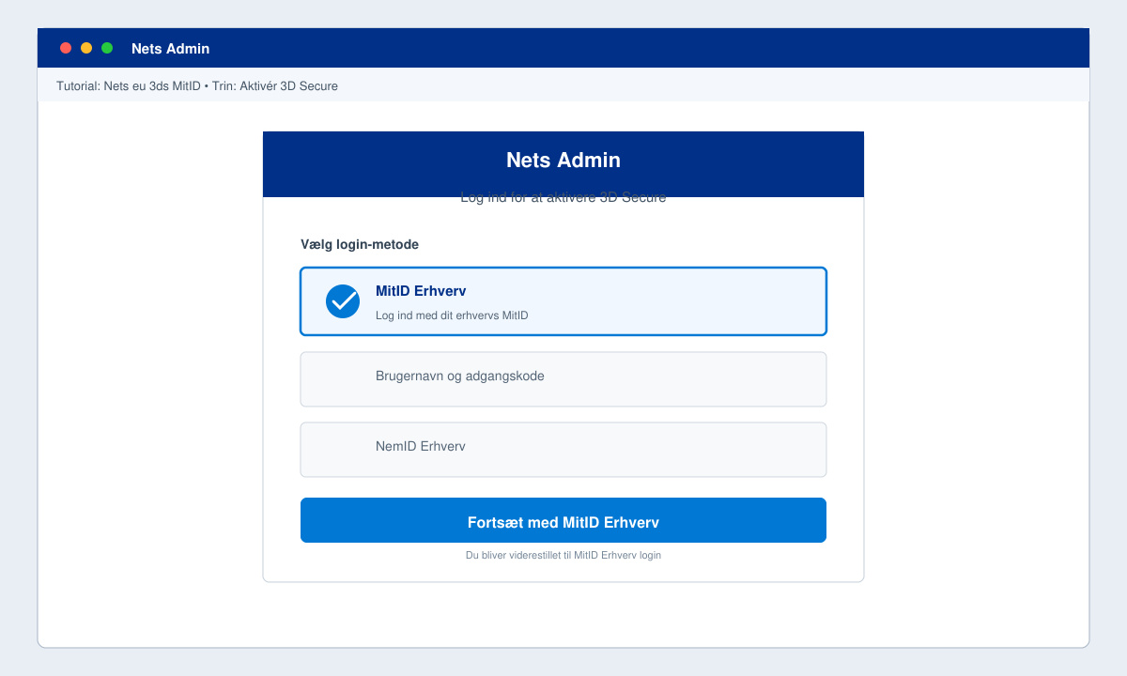Click the green maximize window button

[107, 48]
